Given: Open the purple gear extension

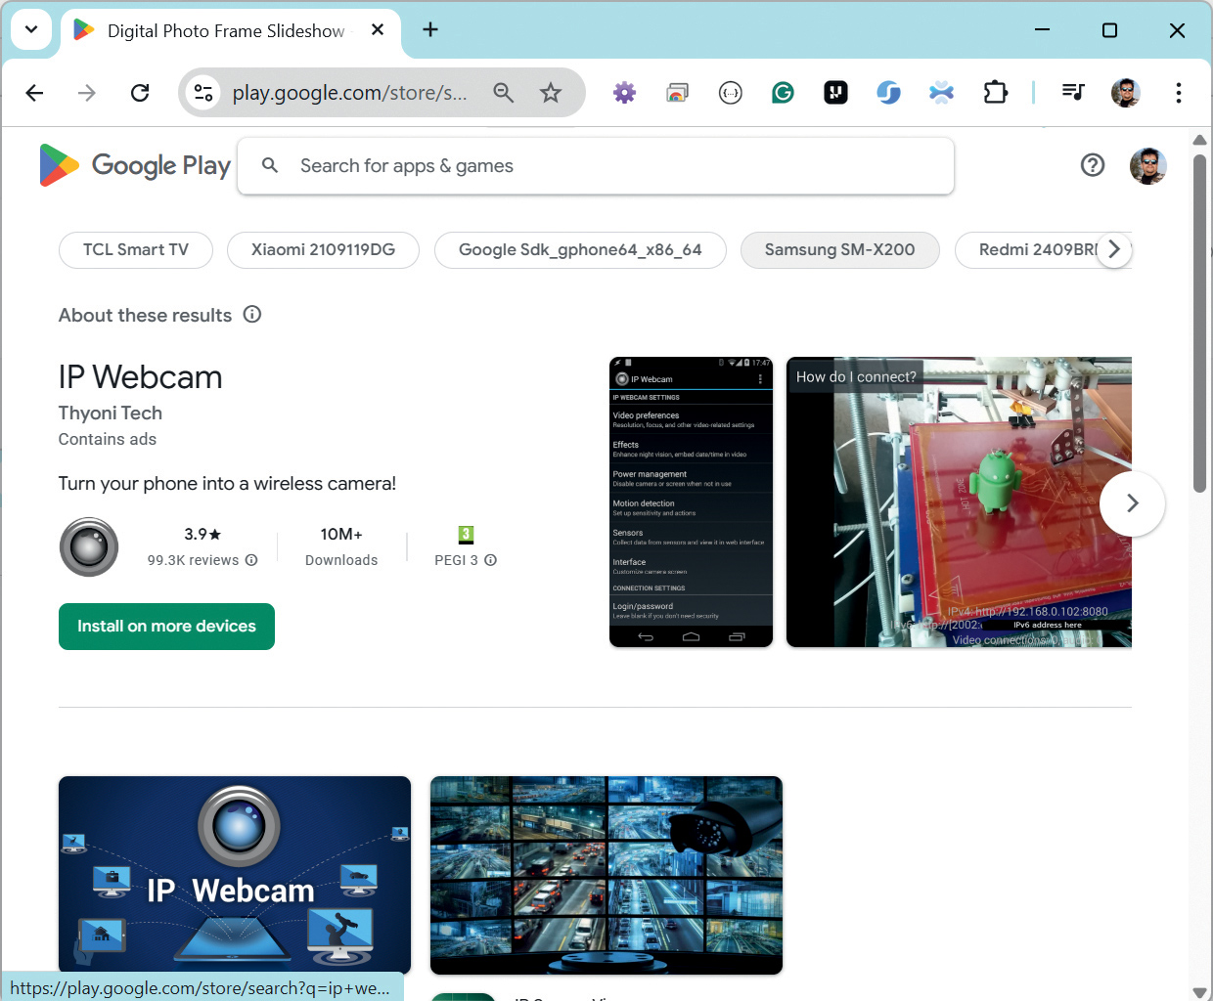Looking at the screenshot, I should pyautogui.click(x=624, y=93).
